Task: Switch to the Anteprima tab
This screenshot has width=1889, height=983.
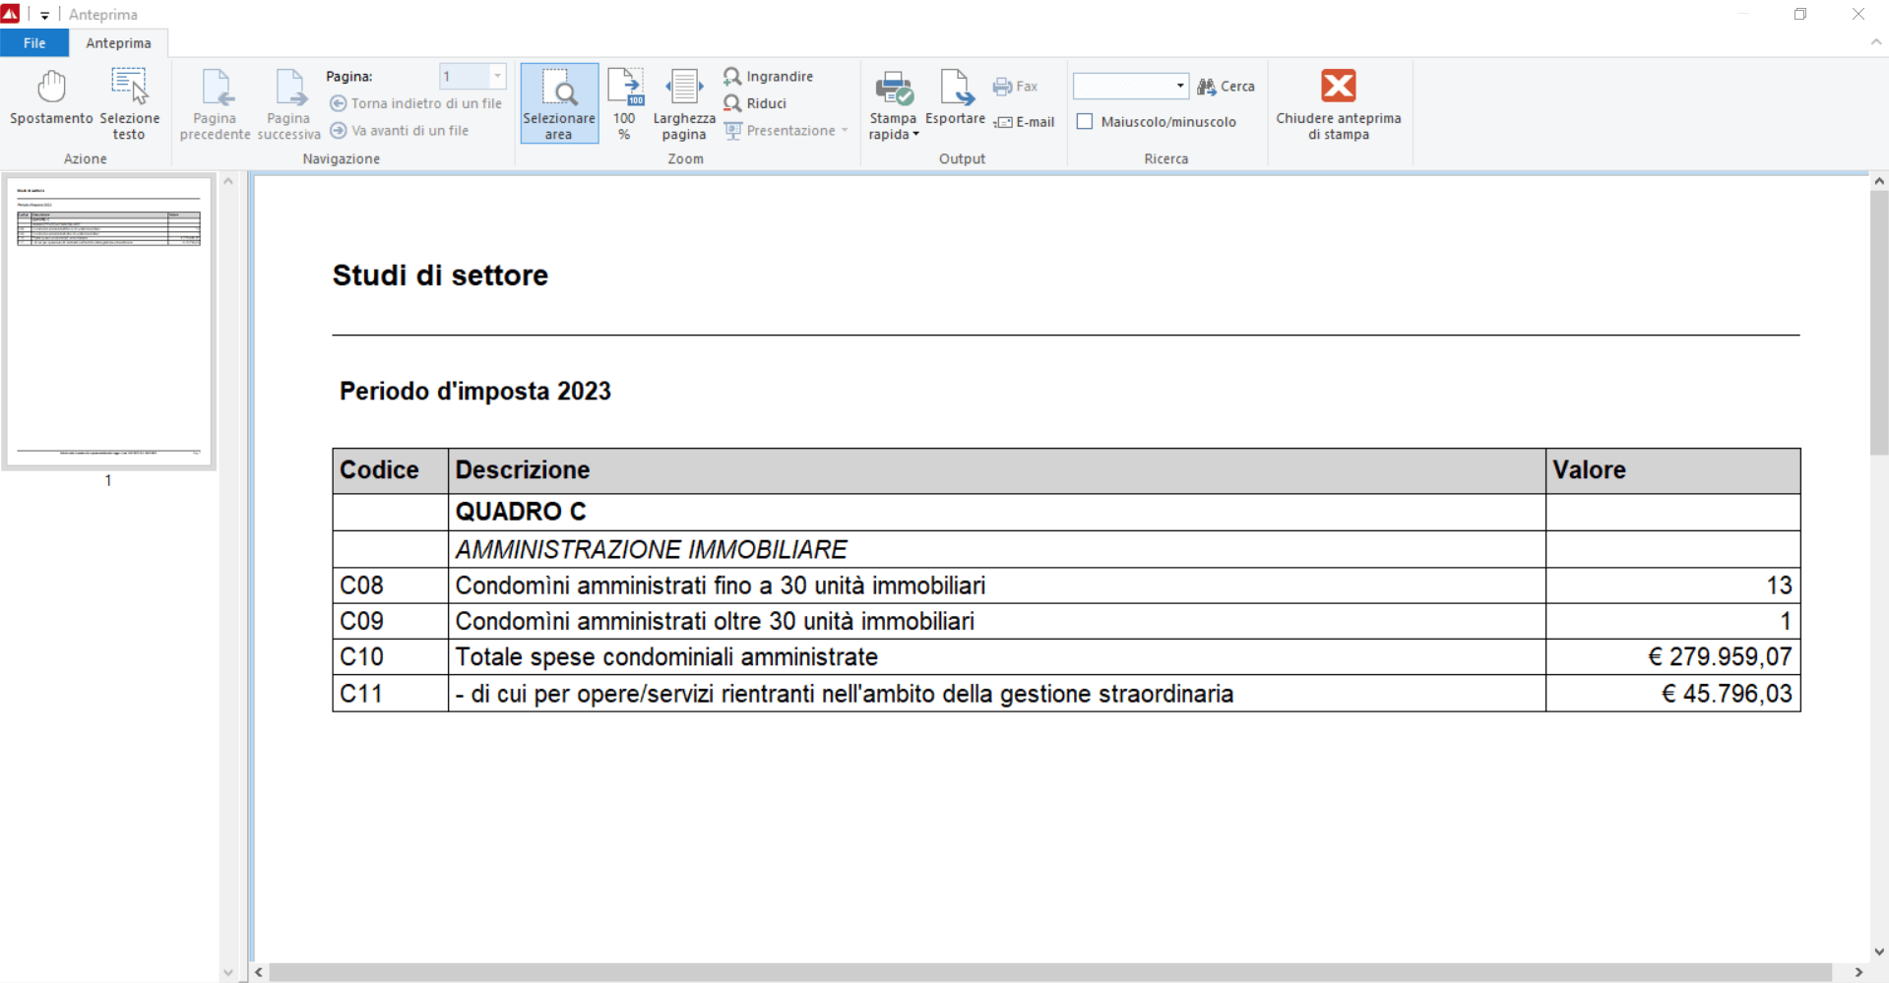Action: tap(118, 43)
